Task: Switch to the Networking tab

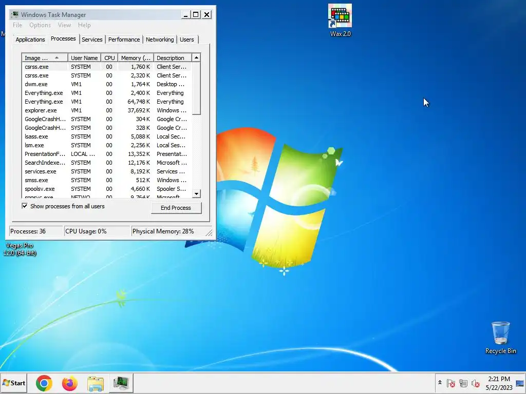Action: click(160, 40)
